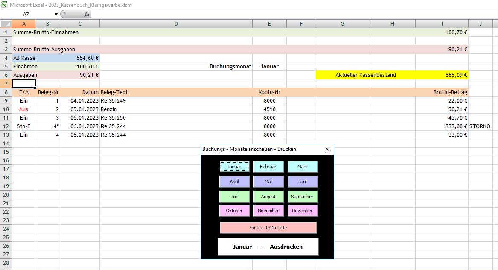Pick the Mai month button
The height and width of the screenshot is (270, 498).
tap(268, 182)
